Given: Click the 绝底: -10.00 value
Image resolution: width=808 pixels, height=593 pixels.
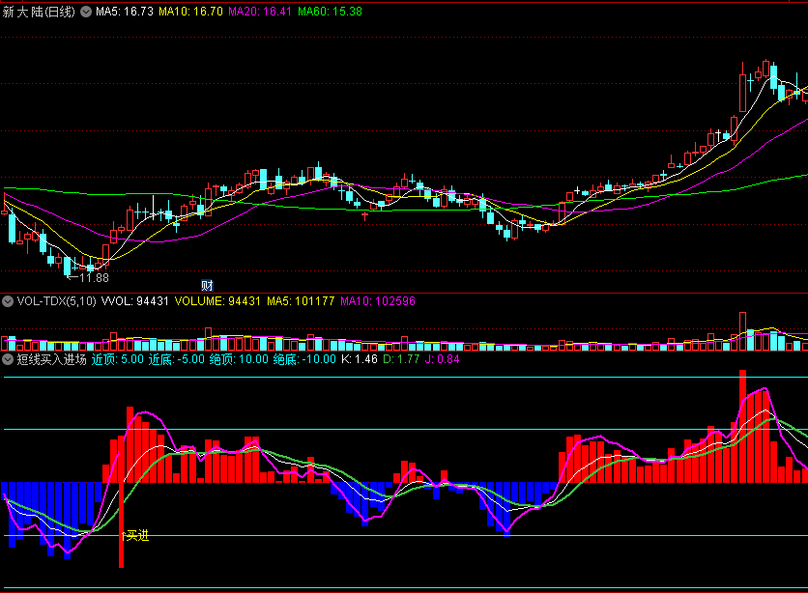Looking at the screenshot, I should click(x=304, y=359).
